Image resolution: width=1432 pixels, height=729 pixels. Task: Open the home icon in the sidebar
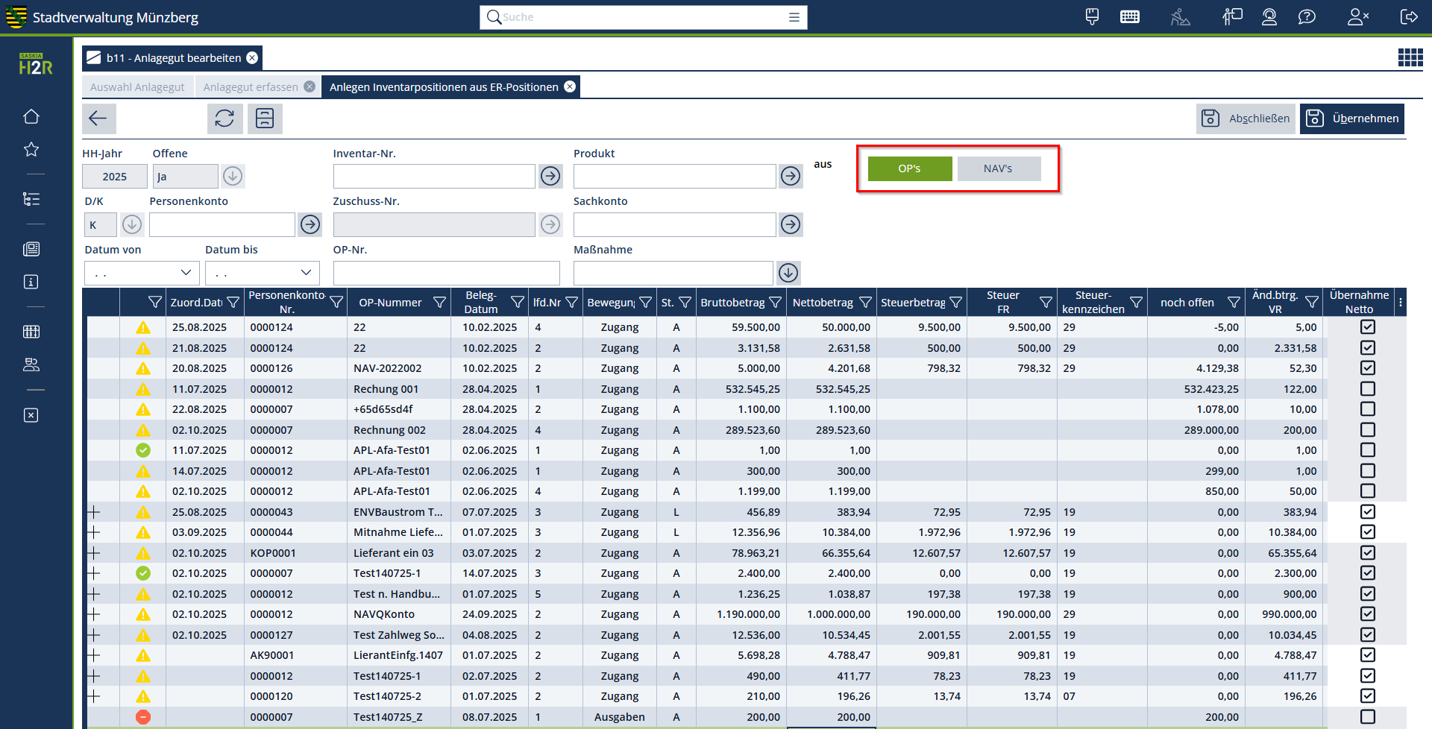pyautogui.click(x=31, y=117)
